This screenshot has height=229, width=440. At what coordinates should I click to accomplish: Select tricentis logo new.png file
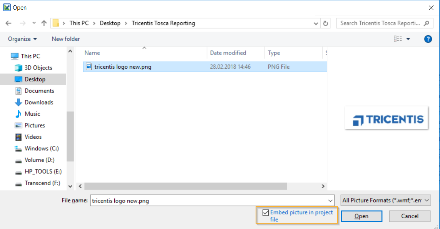coord(205,66)
